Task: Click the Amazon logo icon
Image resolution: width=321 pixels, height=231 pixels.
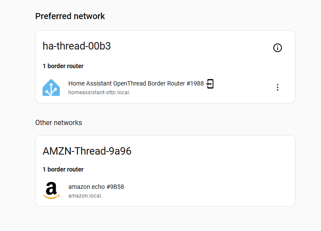Action: [x=51, y=191]
